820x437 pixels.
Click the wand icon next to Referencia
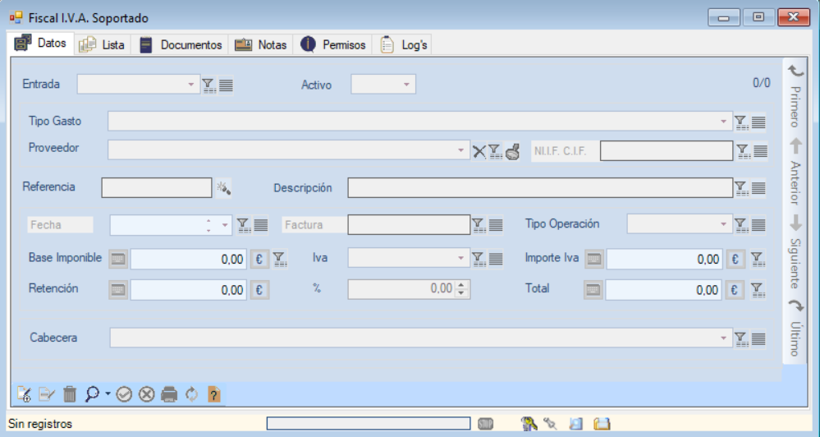[223, 188]
